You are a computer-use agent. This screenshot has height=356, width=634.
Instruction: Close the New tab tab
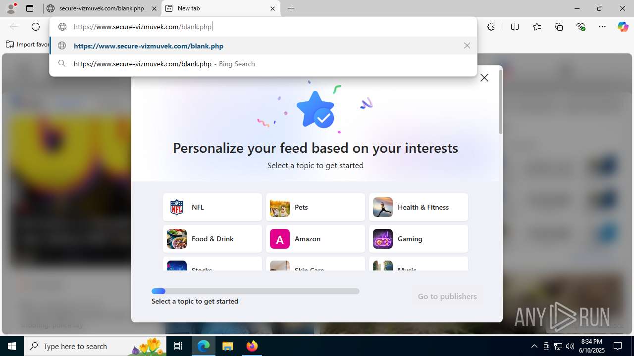pos(273,8)
